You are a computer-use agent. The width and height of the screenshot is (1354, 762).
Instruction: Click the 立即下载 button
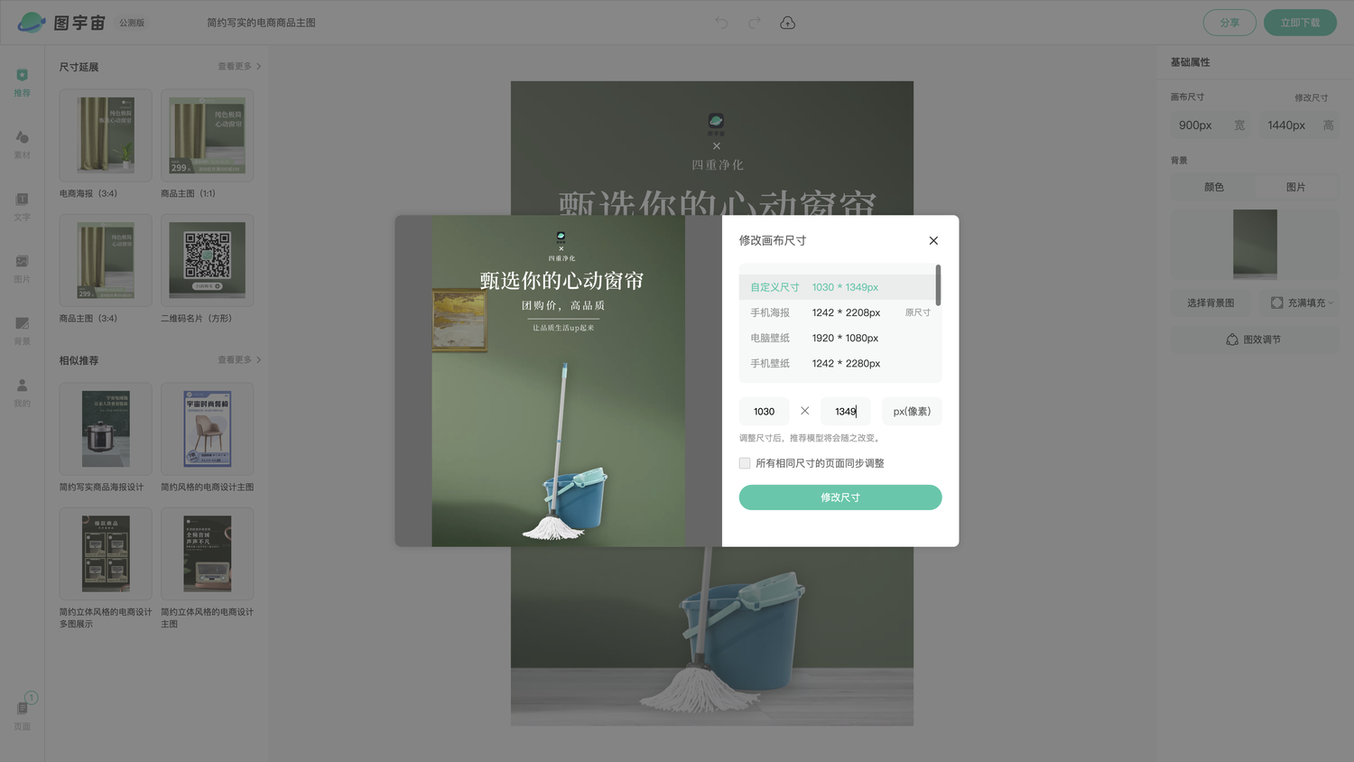click(1300, 23)
